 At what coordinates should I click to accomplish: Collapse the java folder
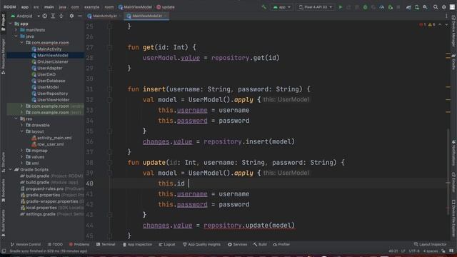coord(16,36)
